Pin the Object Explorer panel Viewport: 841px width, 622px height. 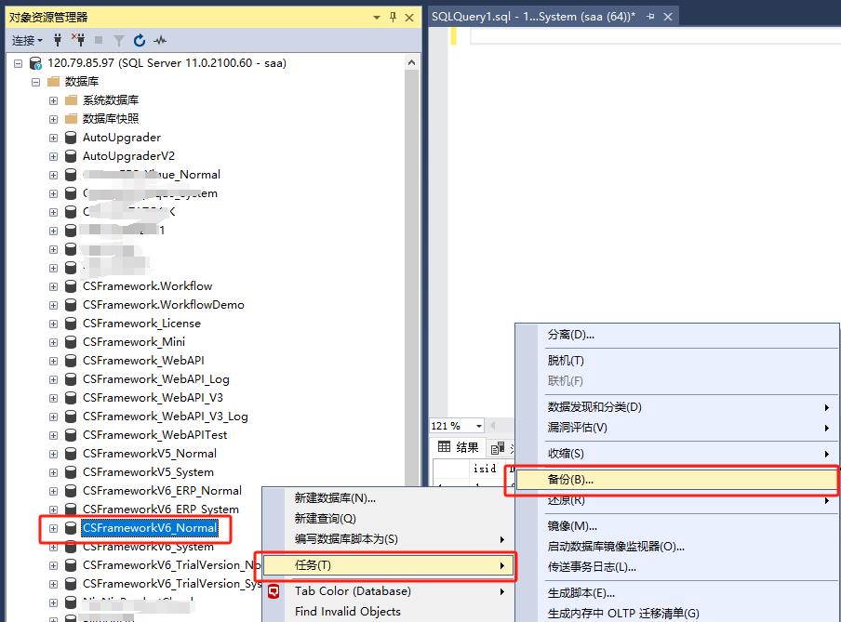pos(394,17)
